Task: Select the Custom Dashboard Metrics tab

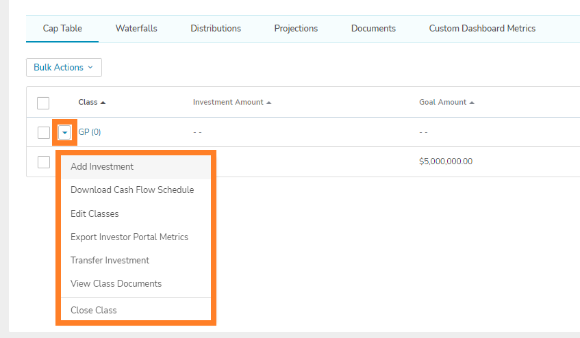Action: (482, 29)
